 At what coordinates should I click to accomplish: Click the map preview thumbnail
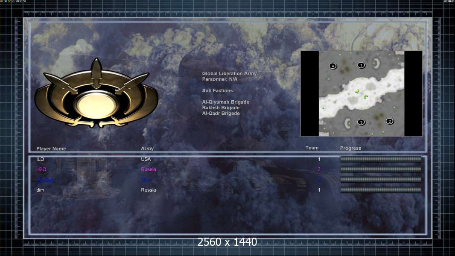tap(361, 93)
